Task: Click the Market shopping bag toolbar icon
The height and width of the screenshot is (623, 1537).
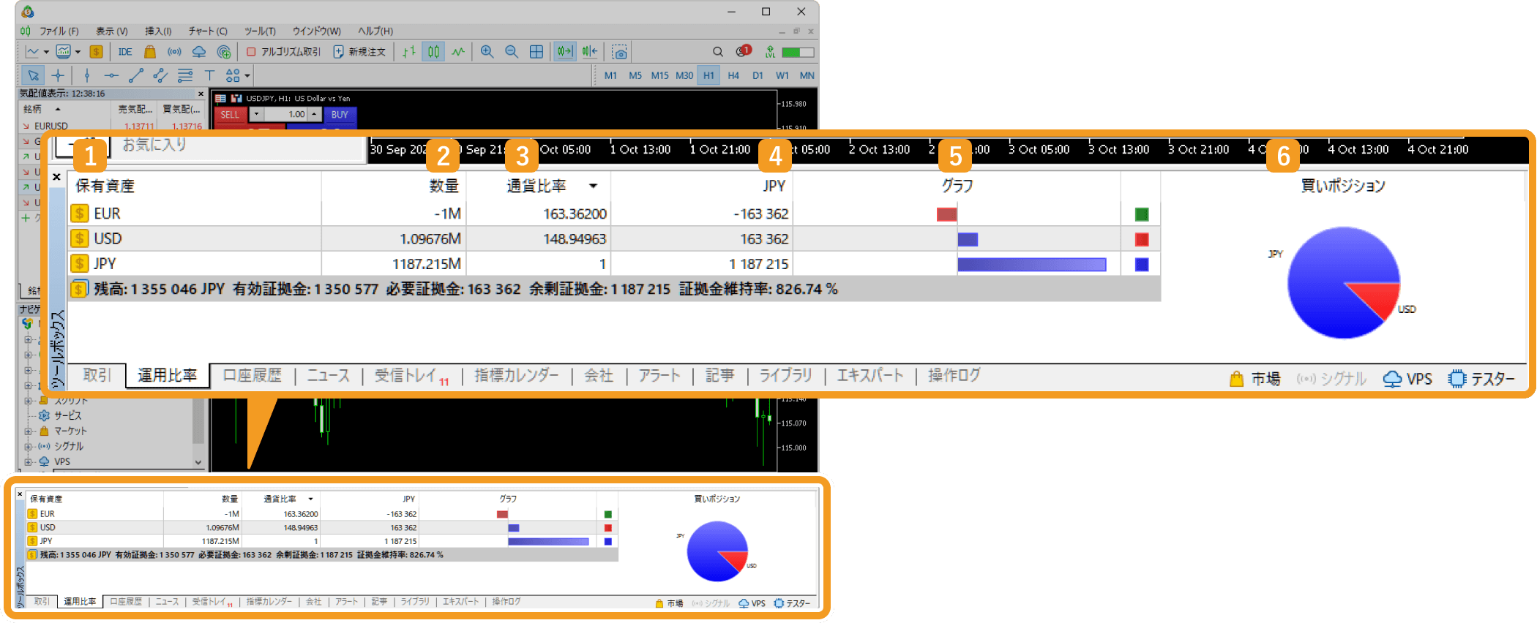Action: [x=150, y=52]
